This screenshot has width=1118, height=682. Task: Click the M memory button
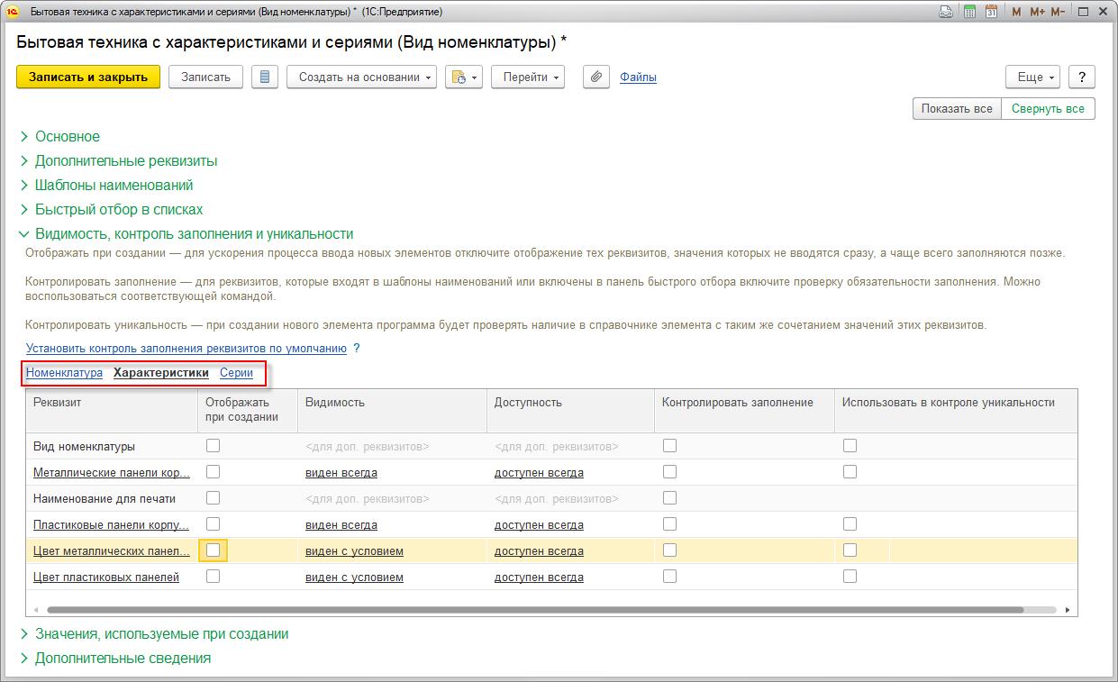pos(1017,12)
